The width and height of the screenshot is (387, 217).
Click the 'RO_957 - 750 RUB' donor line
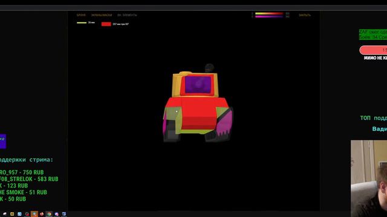point(22,172)
